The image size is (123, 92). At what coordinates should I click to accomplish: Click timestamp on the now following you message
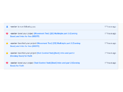(x=110, y=27)
